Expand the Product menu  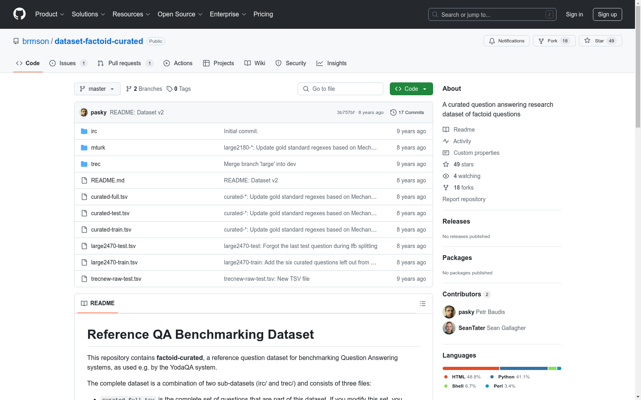pos(50,14)
